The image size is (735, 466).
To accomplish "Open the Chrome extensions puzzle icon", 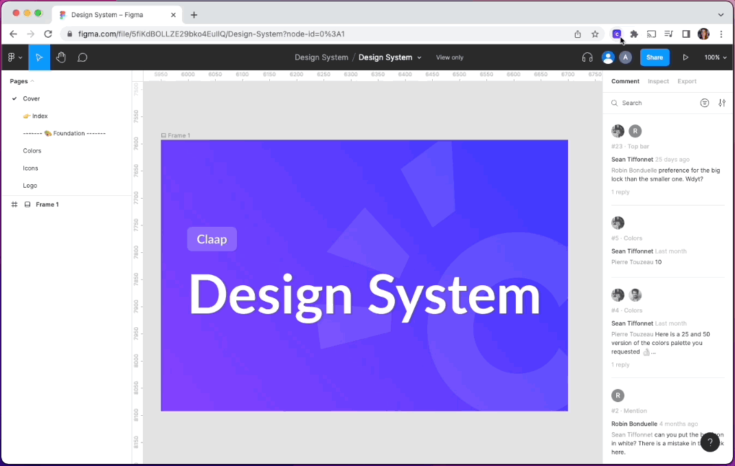I will 634,34.
